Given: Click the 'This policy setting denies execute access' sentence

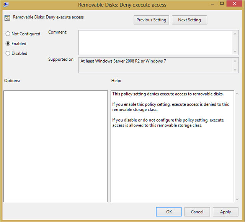Looking at the screenshot, I should 168,94.
